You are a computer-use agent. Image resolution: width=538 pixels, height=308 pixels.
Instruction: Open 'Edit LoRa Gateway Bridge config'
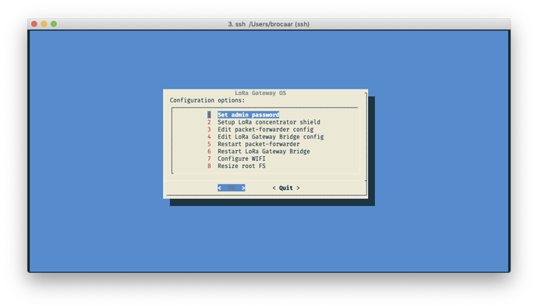(271, 137)
